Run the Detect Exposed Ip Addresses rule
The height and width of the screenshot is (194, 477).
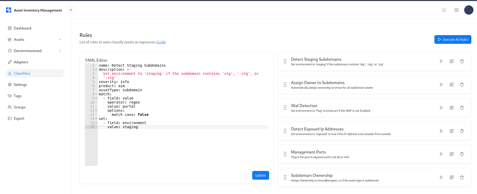click(x=441, y=131)
